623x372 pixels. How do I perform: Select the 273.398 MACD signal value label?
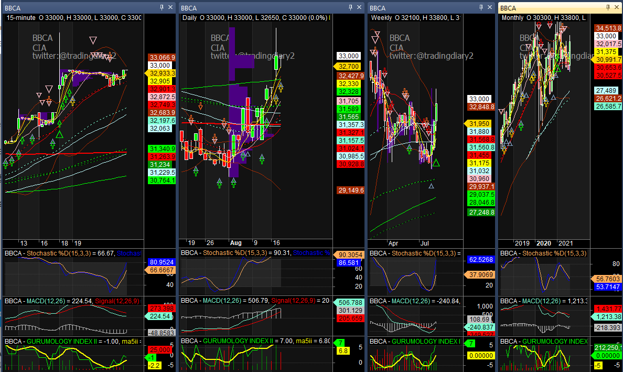click(x=162, y=309)
